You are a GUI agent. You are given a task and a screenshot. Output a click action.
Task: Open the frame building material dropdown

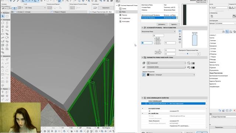coord(166,63)
